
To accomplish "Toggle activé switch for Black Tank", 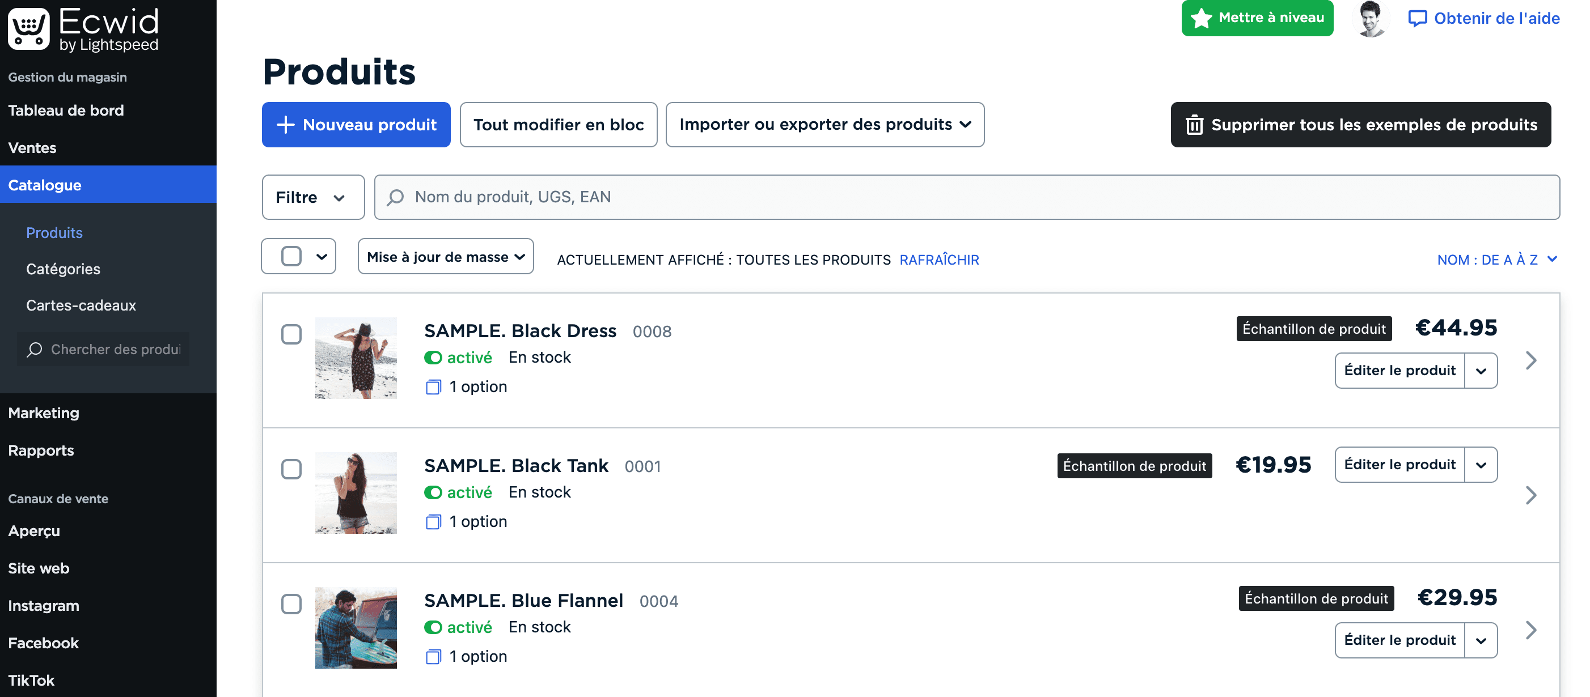I will point(433,493).
